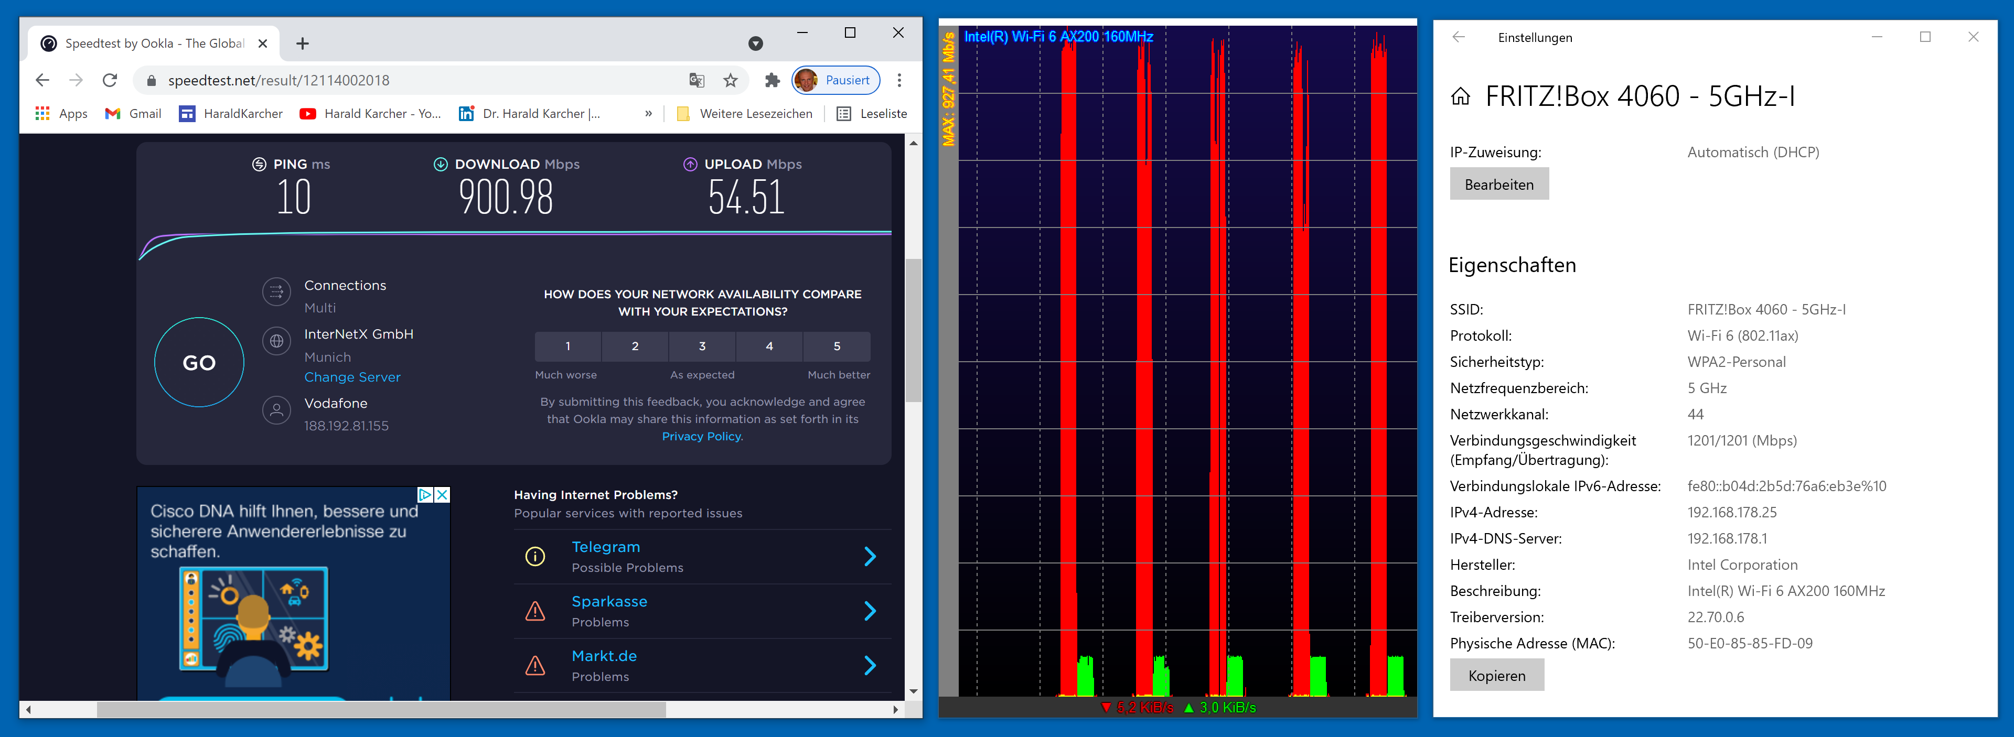
Task: Show hidden bookmarks with the chevron
Action: (648, 114)
